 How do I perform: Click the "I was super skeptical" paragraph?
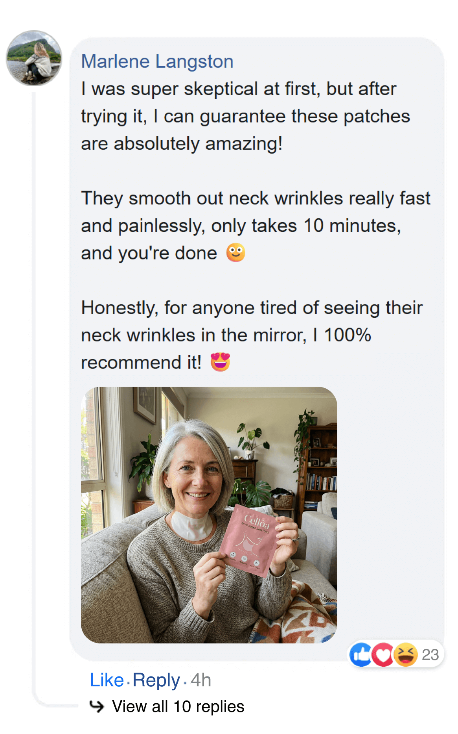pyautogui.click(x=244, y=116)
